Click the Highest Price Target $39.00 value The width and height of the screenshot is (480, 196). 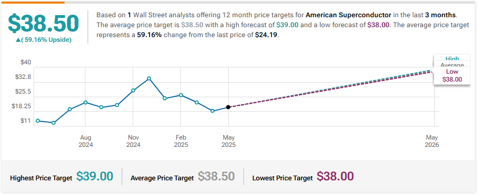pyautogui.click(x=94, y=176)
